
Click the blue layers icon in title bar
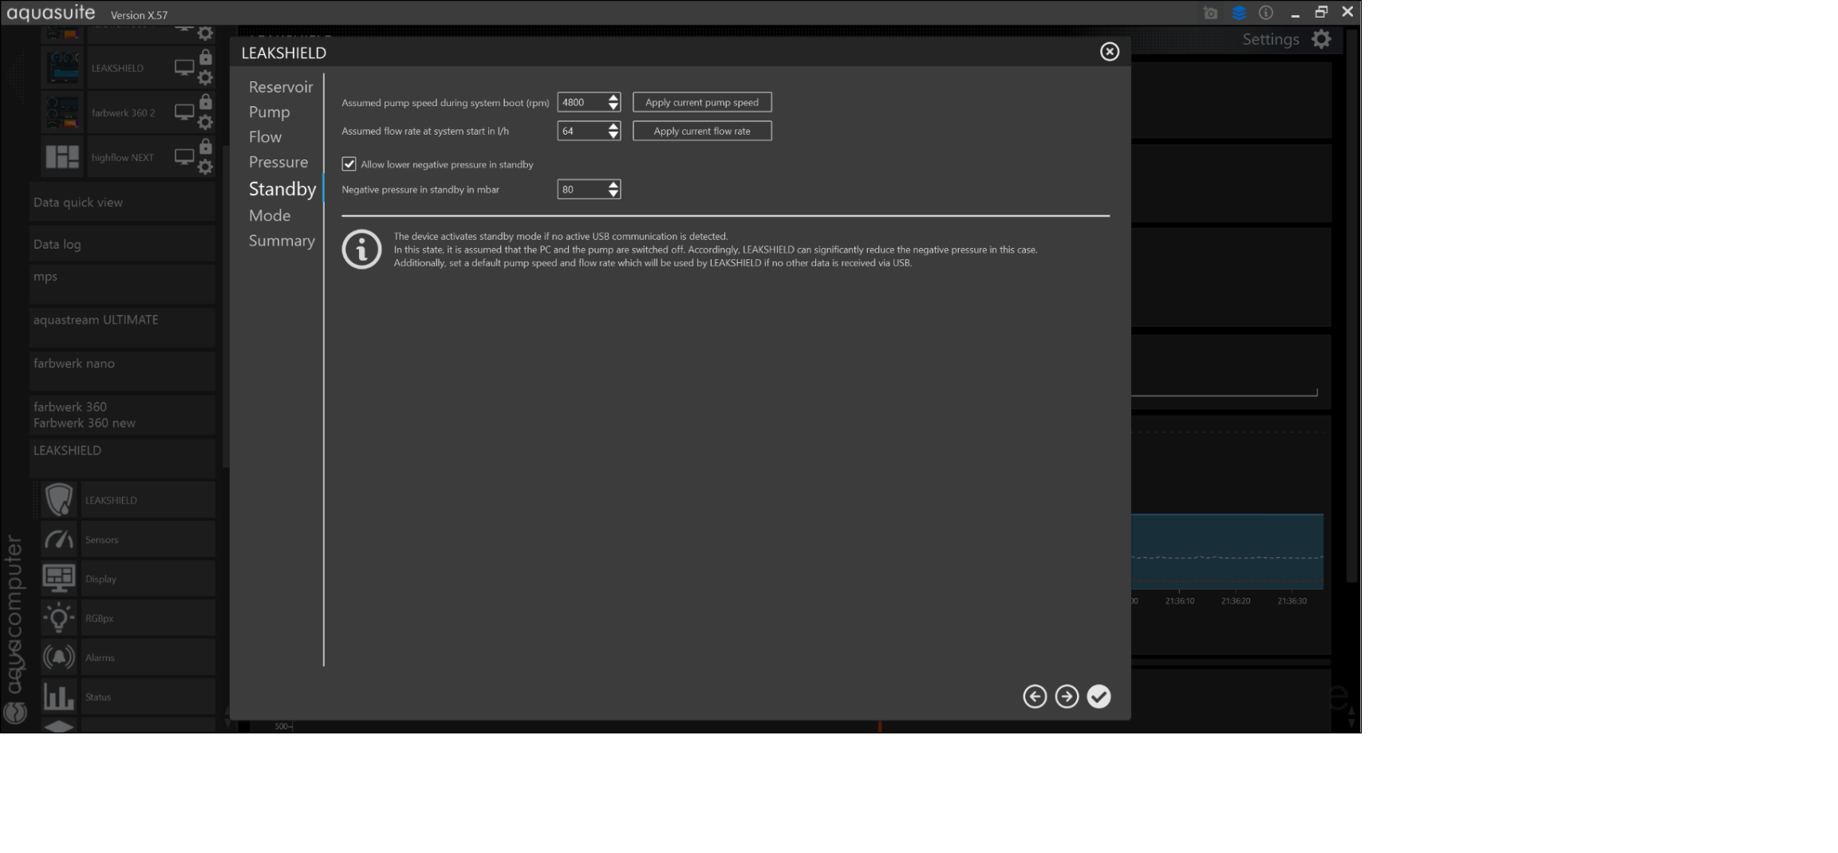(1239, 13)
